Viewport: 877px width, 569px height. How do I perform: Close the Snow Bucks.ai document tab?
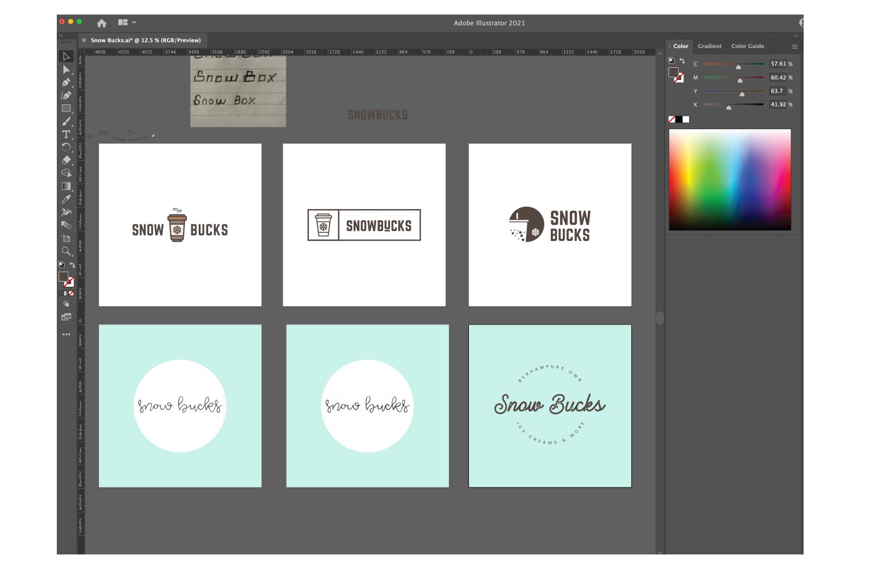click(84, 41)
